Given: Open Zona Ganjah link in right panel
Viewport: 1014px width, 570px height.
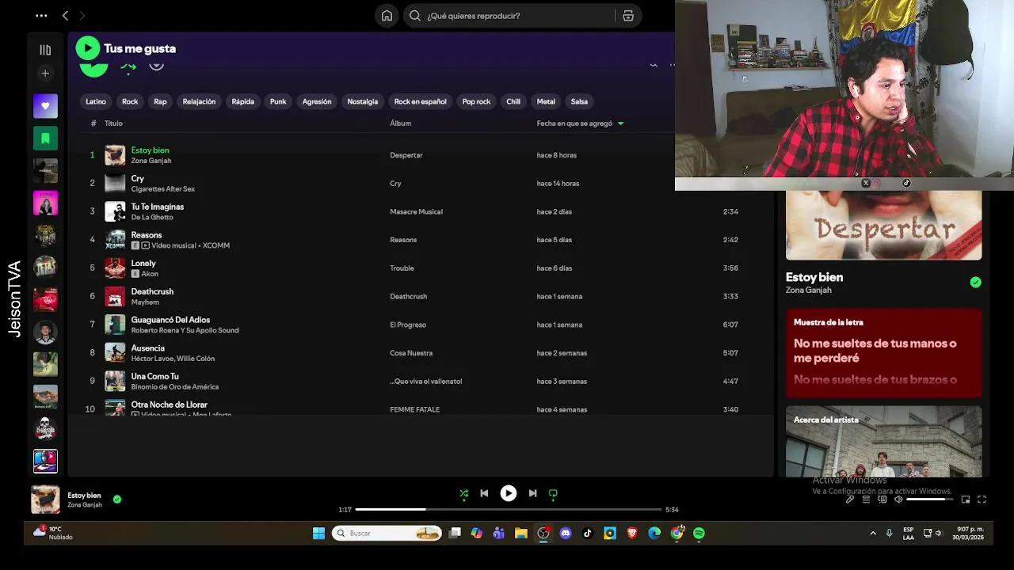Looking at the screenshot, I should tap(808, 290).
